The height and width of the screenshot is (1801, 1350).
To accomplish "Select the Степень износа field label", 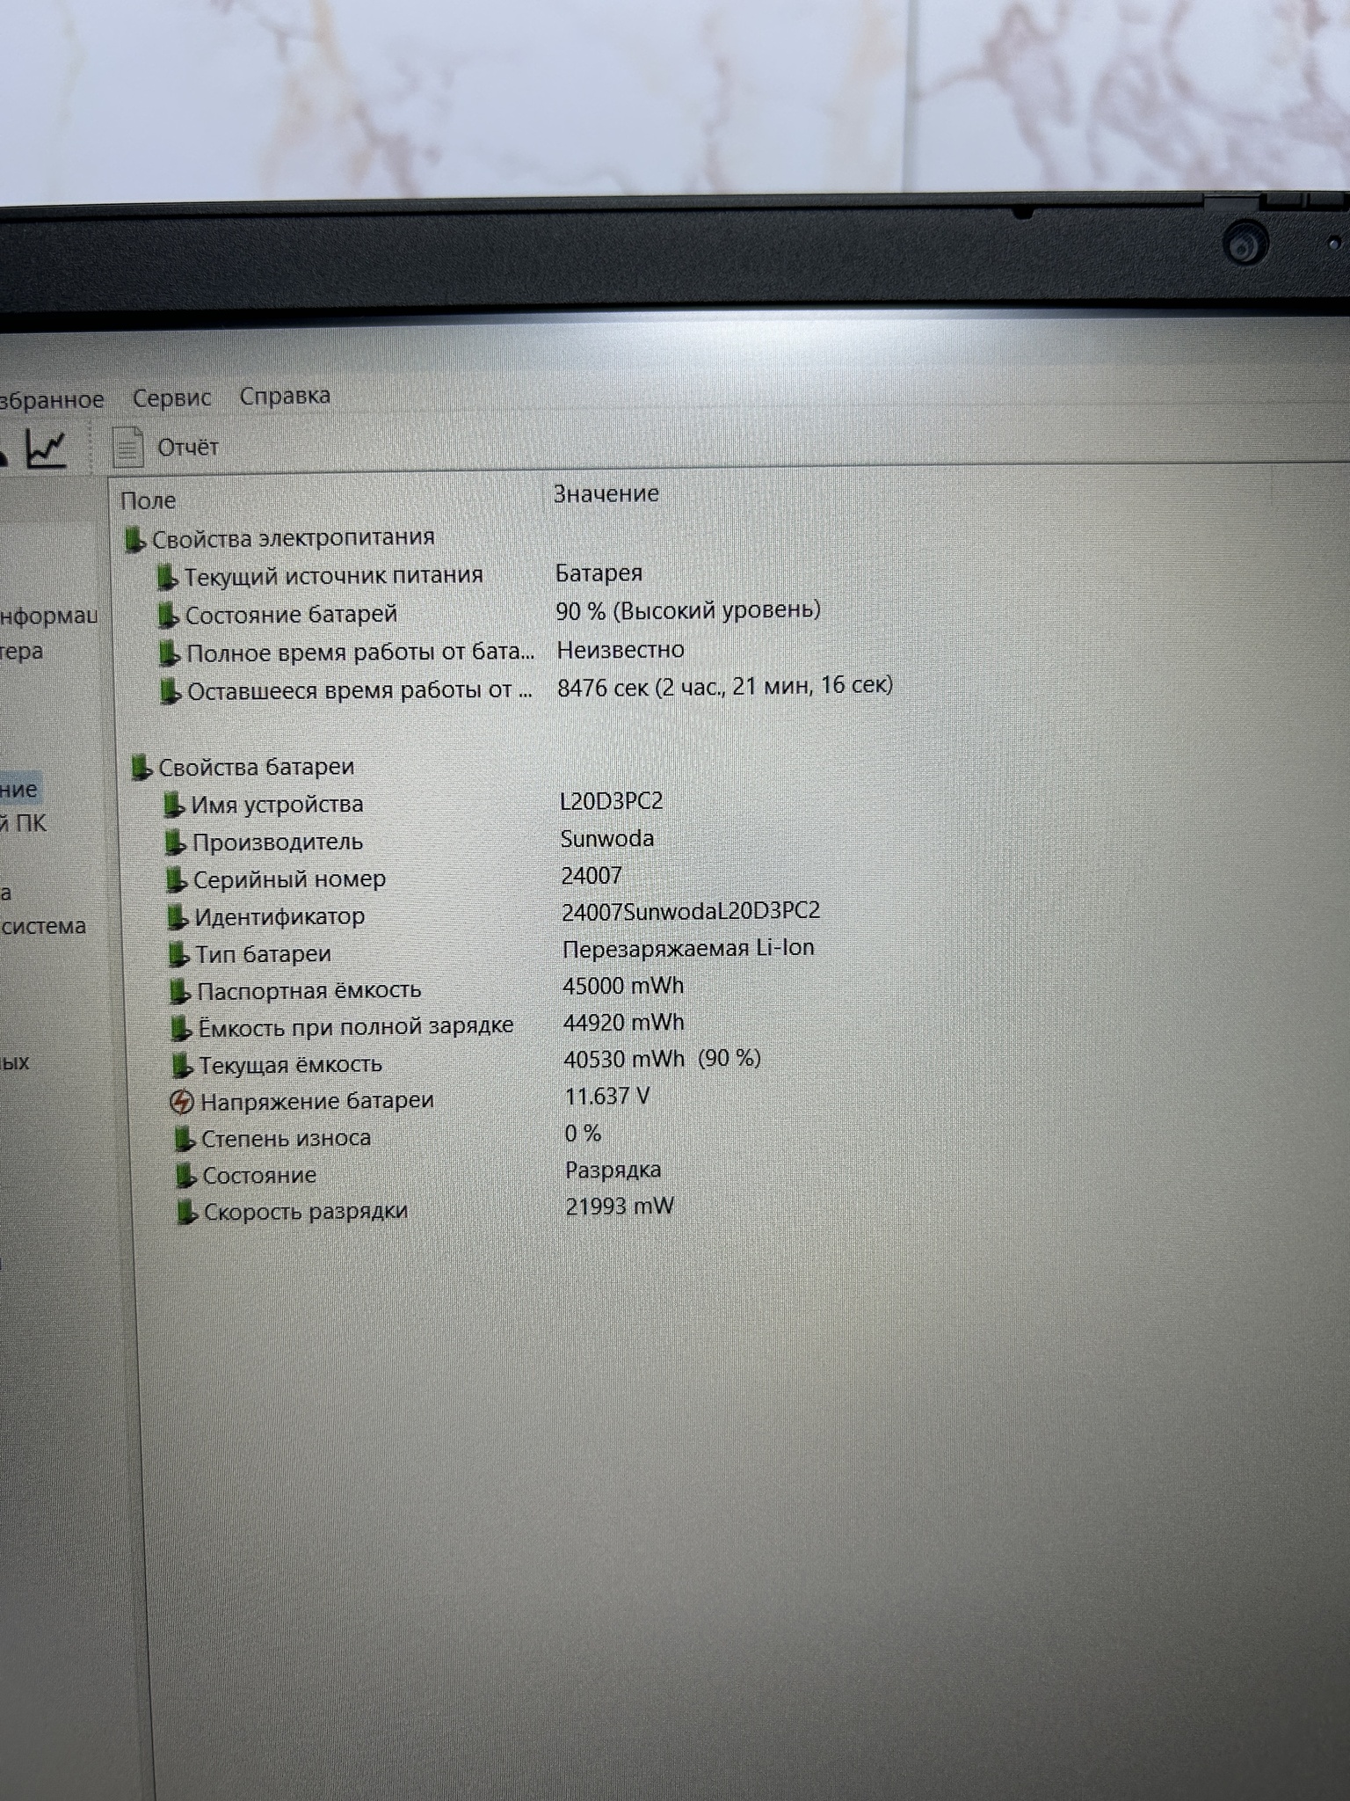I will tap(287, 1139).
